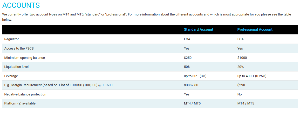
Task: Select the 20% liquidation level cell
Action: (x=241, y=67)
